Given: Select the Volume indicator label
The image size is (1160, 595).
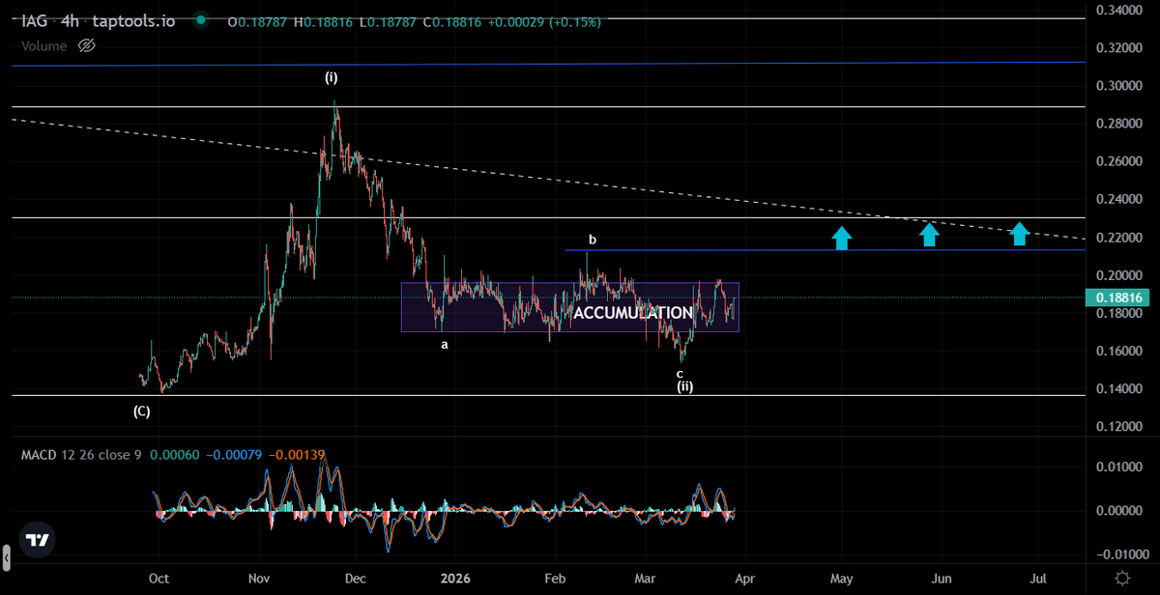Looking at the screenshot, I should click(44, 45).
